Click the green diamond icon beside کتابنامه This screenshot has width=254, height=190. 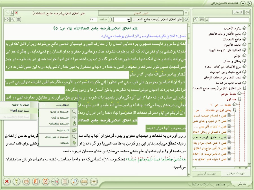(74, 143)
